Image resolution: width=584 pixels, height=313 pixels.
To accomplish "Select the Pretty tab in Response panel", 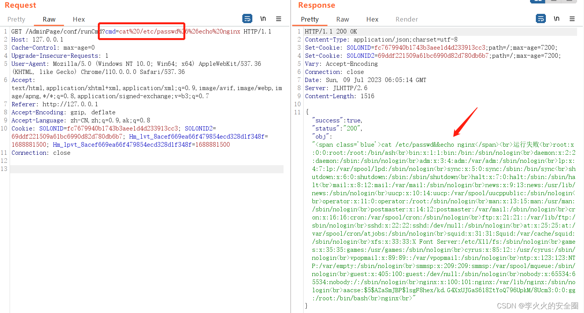I will coord(310,19).
